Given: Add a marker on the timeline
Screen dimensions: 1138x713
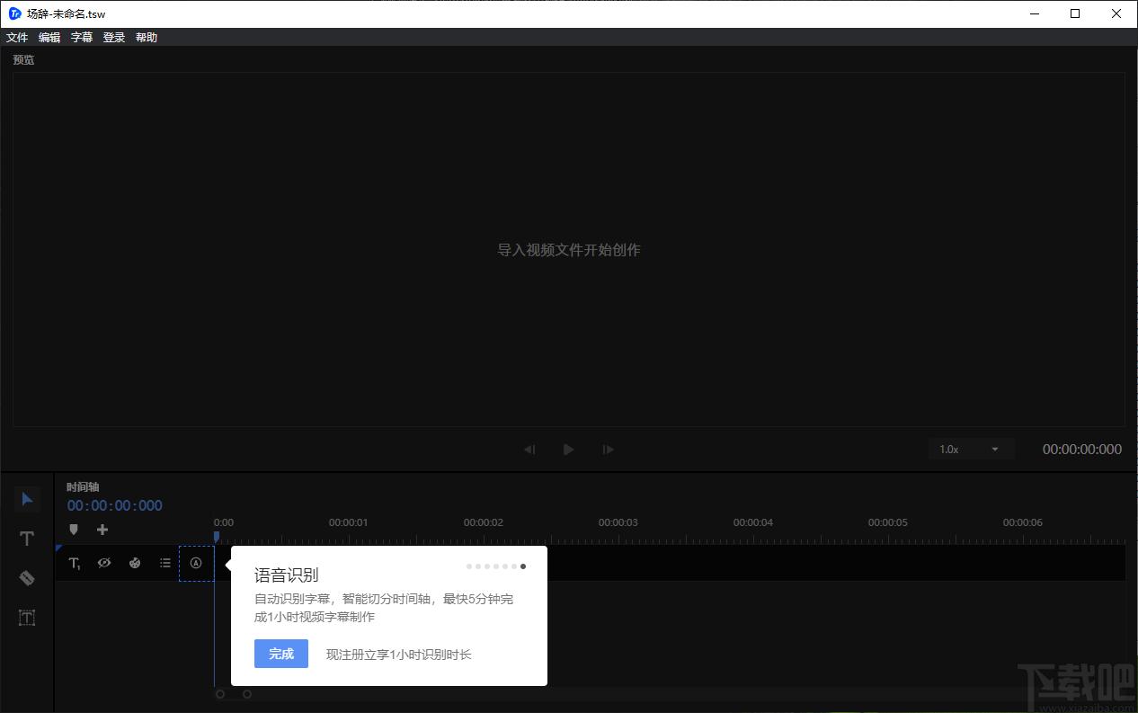Looking at the screenshot, I should click(74, 530).
